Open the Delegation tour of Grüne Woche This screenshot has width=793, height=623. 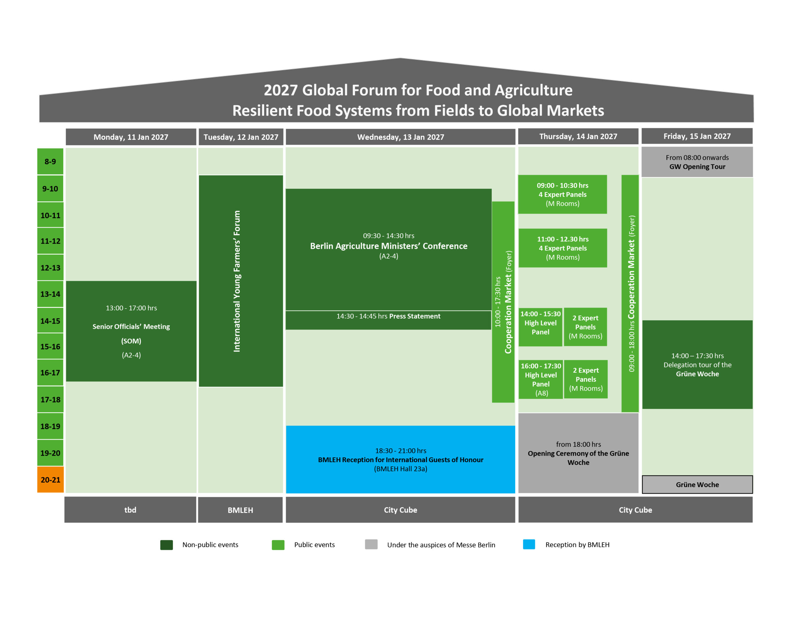697,365
